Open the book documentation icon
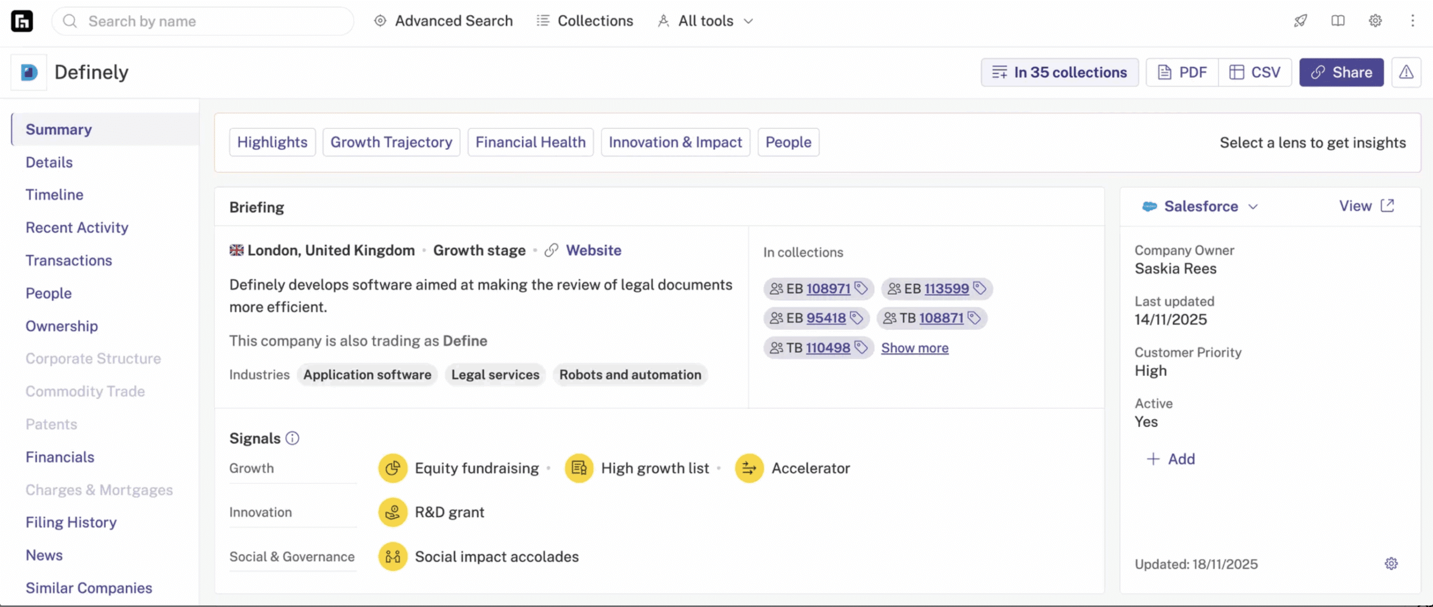This screenshot has width=1433, height=607. pyautogui.click(x=1338, y=21)
